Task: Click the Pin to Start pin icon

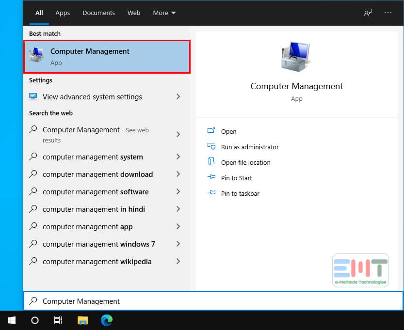Action: [211, 177]
